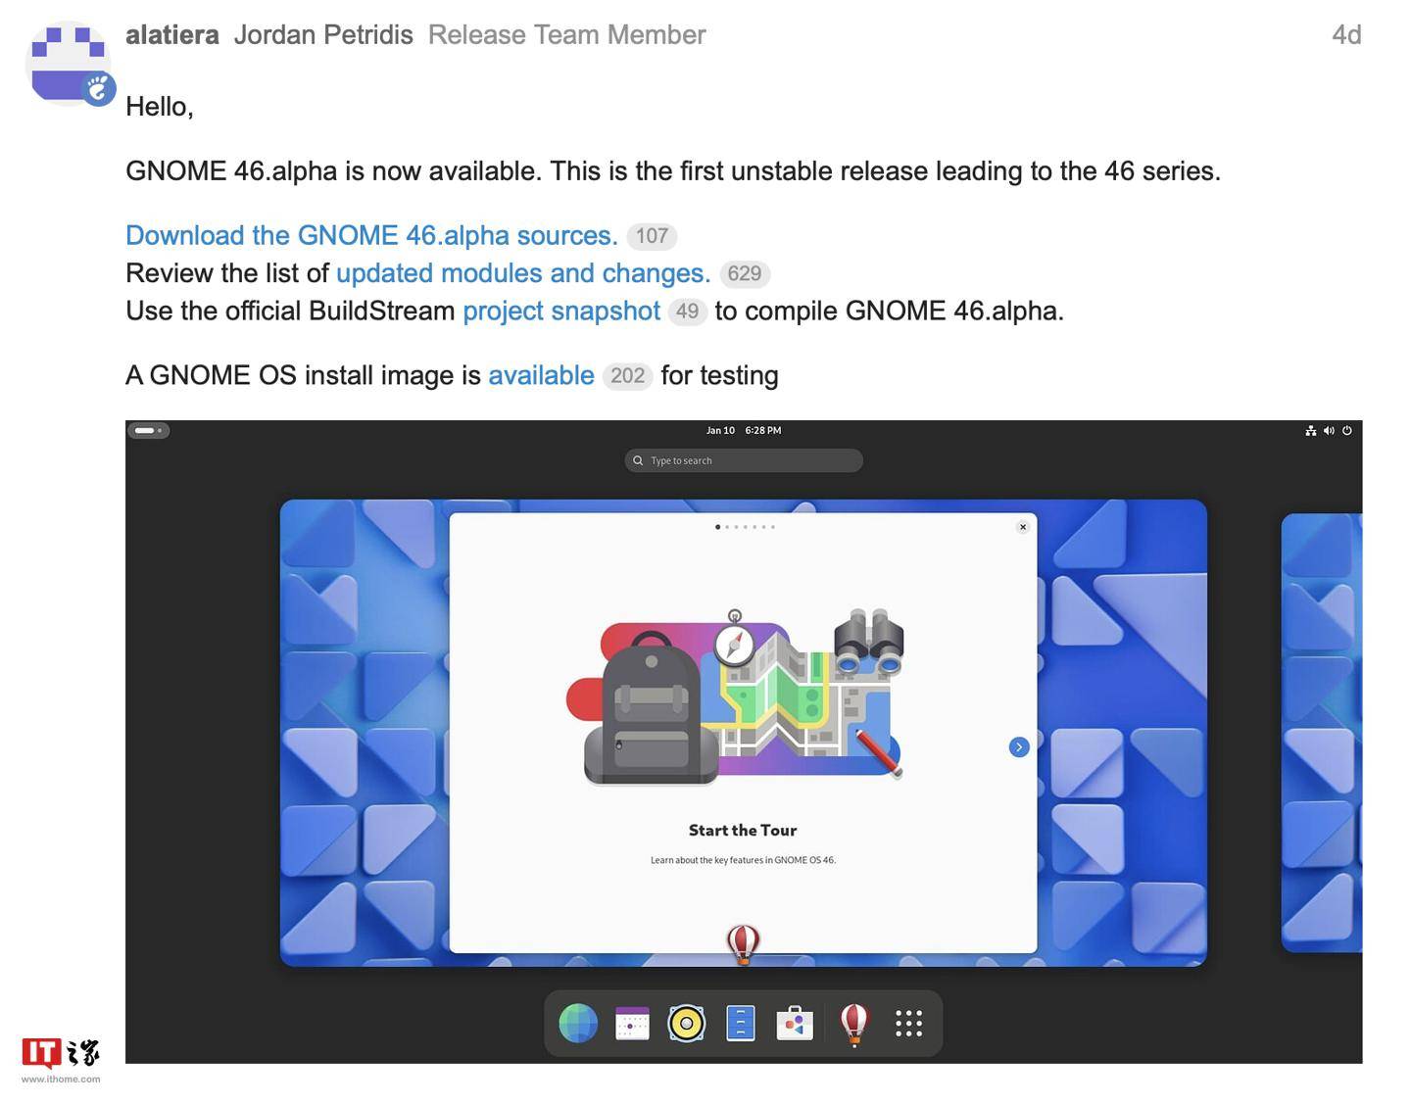Open the power icon in top bar
Image resolution: width=1411 pixels, height=1104 pixels.
1347,430
